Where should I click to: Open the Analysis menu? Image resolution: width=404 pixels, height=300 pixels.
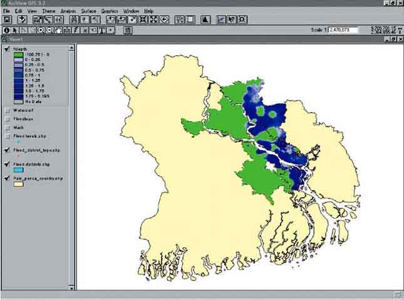70,11
